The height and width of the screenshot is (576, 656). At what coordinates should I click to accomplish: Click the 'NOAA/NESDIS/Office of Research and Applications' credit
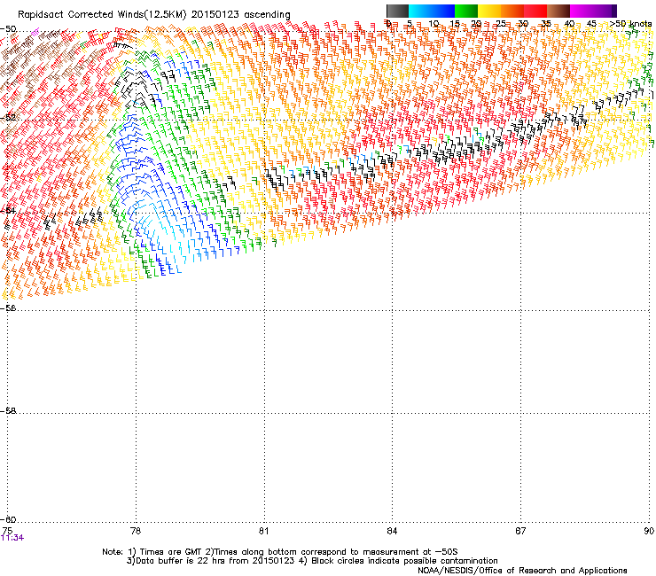click(522, 571)
